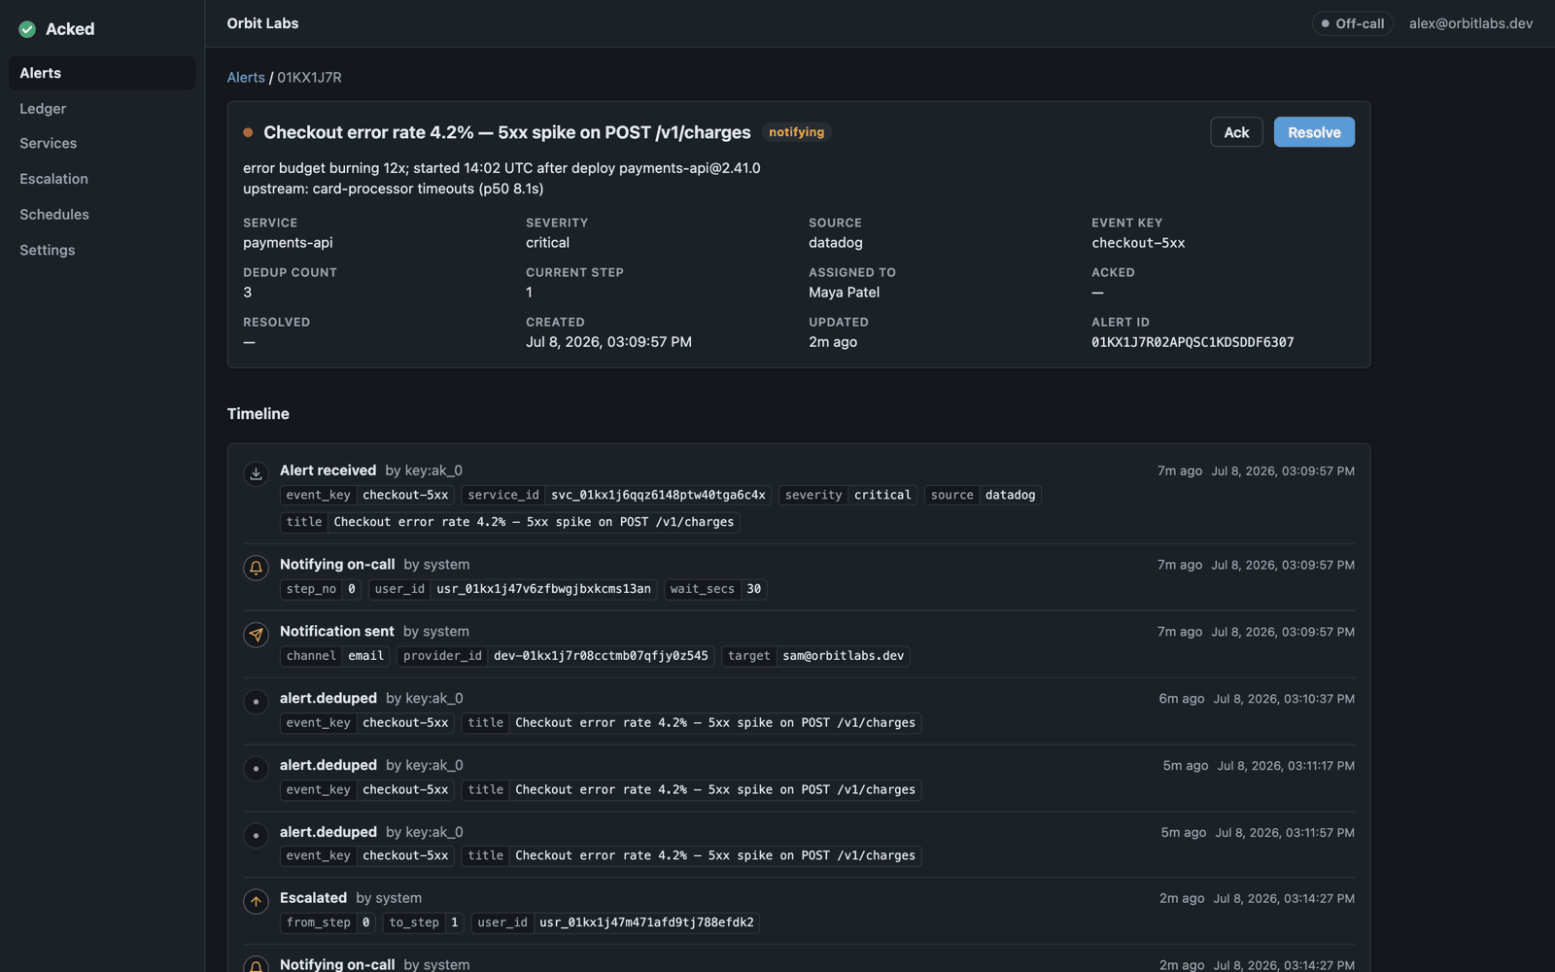This screenshot has width=1555, height=972.
Task: Click the Alerts breadcrumb link
Action: (246, 78)
